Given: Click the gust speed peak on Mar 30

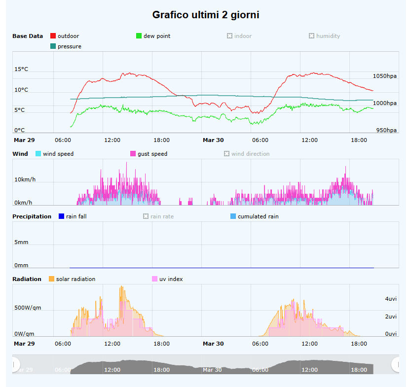Looking at the screenshot, I should [x=345, y=167].
